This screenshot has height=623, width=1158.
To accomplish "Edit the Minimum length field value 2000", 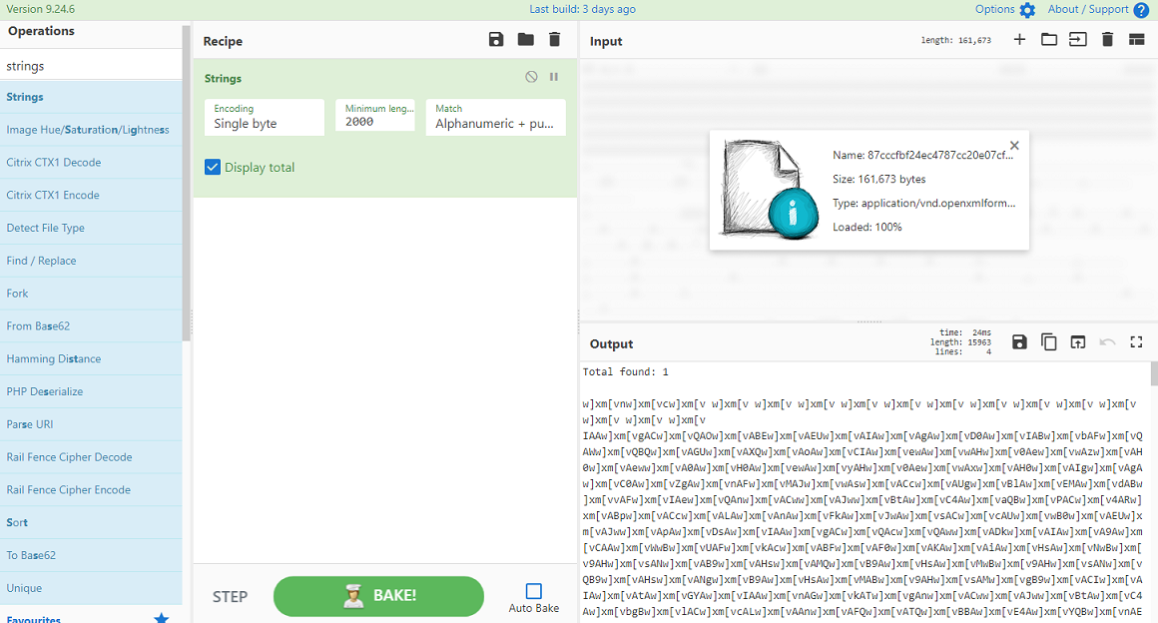I will pyautogui.click(x=375, y=115).
